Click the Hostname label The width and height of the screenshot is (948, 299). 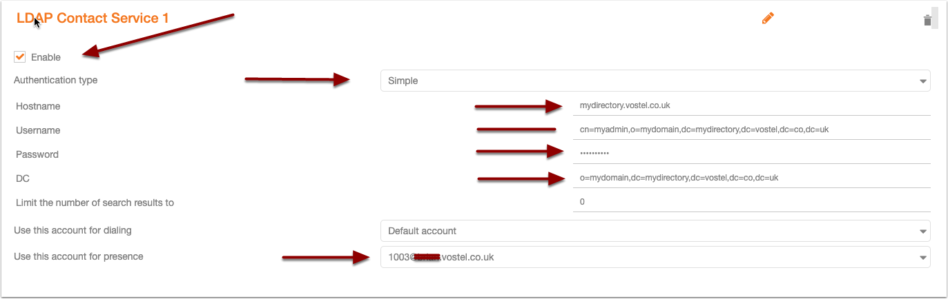[x=38, y=107]
